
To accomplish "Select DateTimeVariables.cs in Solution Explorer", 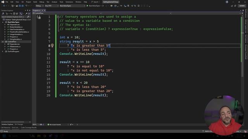I will point(17,29).
